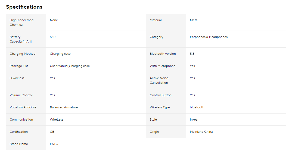This screenshot has width=289, height=152.
Task: Select the Battery Capacity value 530
Action: 53,37
